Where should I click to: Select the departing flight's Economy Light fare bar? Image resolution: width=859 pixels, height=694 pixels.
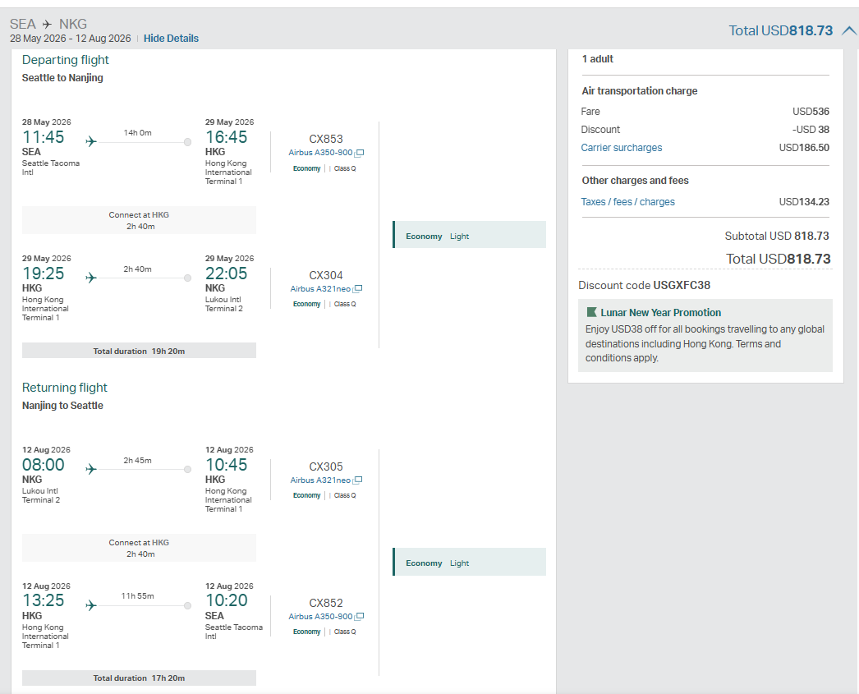[x=470, y=236]
